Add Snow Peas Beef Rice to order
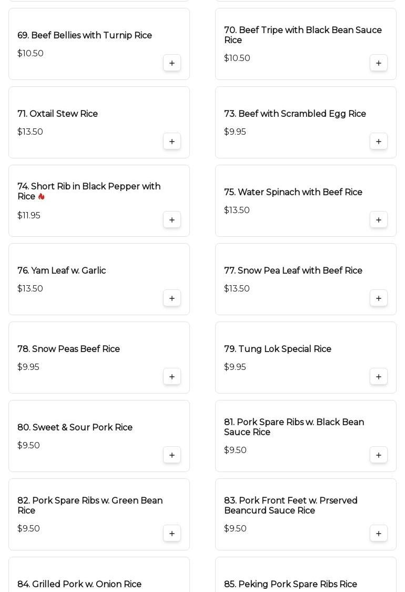Screen dimensions: 405x592 pyautogui.click(x=172, y=377)
